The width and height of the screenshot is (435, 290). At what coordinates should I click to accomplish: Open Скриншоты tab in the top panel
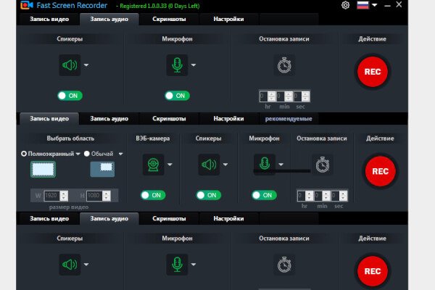click(x=169, y=19)
